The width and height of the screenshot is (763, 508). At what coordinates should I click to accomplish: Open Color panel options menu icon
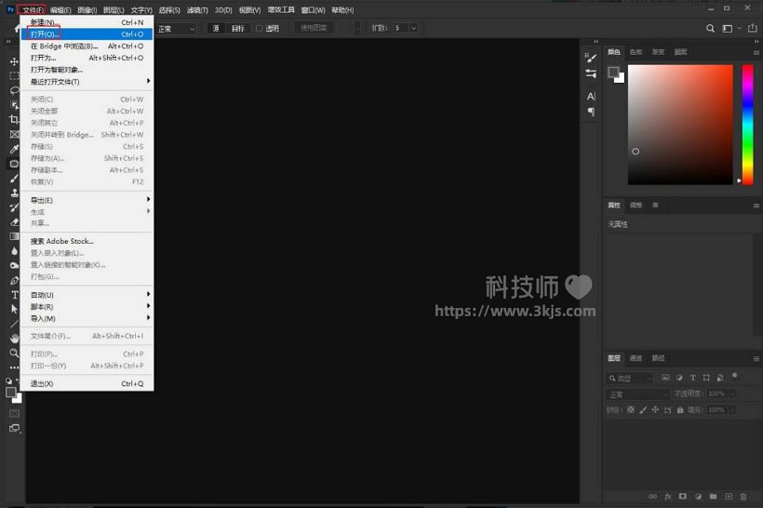(756, 52)
